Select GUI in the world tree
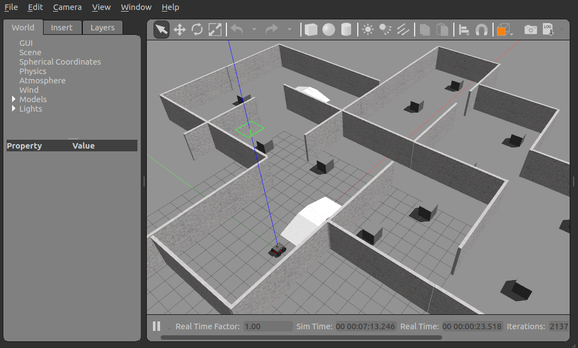This screenshot has width=578, height=348. point(26,43)
